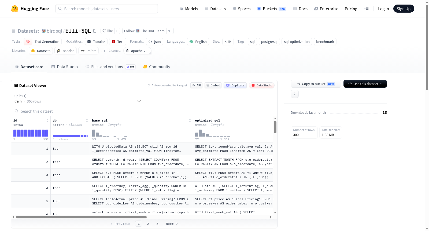Expand Use this dataset dropdown
Screen dimensions: 429x231
point(365,84)
